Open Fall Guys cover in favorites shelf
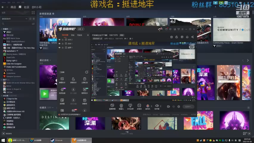The width and height of the screenshot is (254, 143). point(198,120)
